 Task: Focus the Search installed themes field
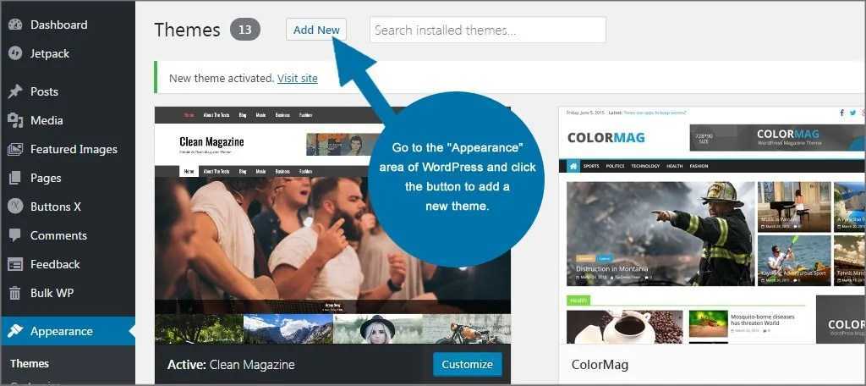click(488, 30)
